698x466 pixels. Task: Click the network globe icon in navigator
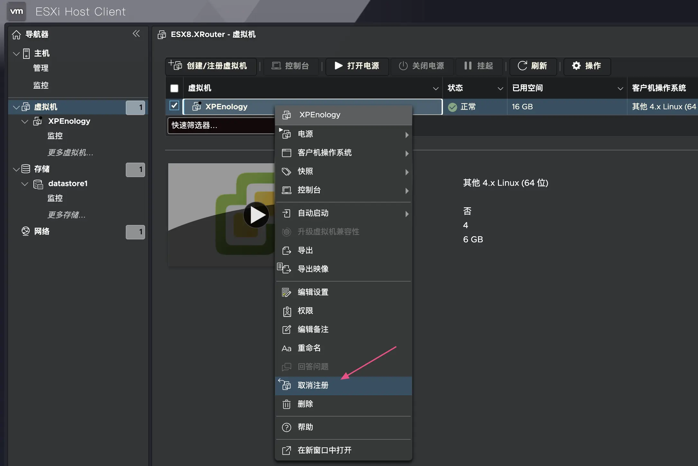(25, 231)
